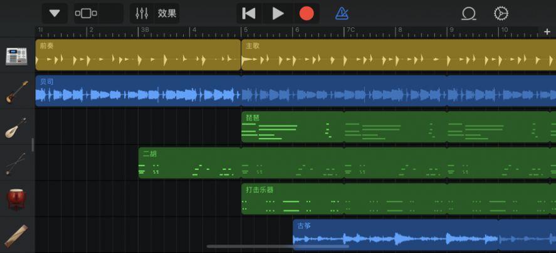Image resolution: width=556 pixels, height=253 pixels.
Task: Select the red Chinese drum track icon
Action: click(17, 199)
